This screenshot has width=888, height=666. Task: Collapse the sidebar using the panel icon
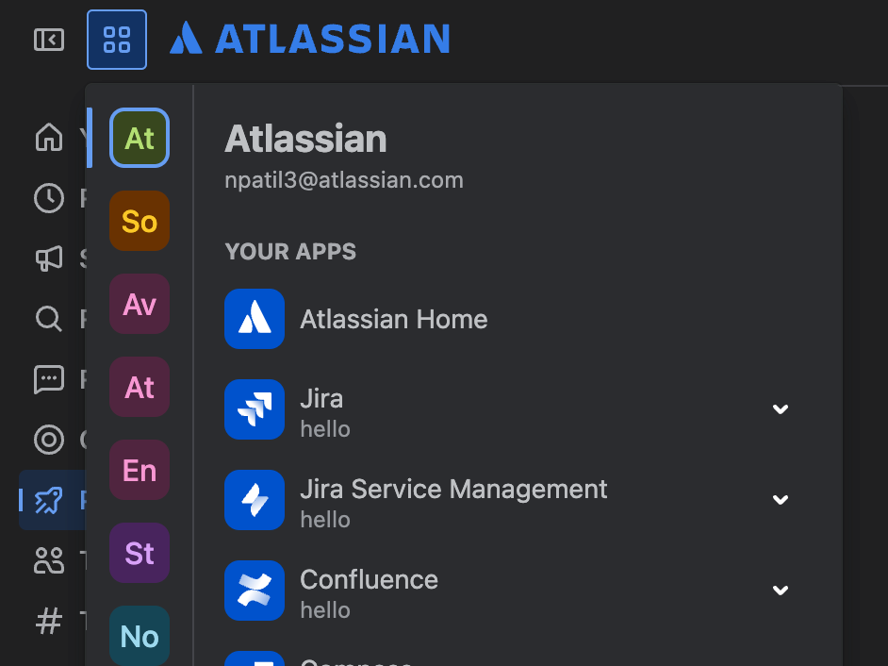49,40
